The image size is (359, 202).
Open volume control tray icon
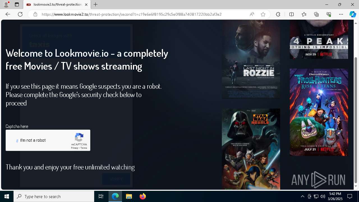click(323, 196)
